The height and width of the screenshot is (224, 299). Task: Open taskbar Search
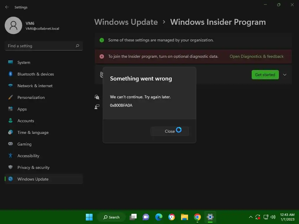pos(111,217)
